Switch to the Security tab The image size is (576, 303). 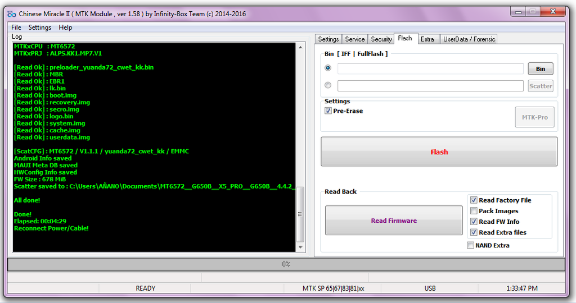coord(381,39)
